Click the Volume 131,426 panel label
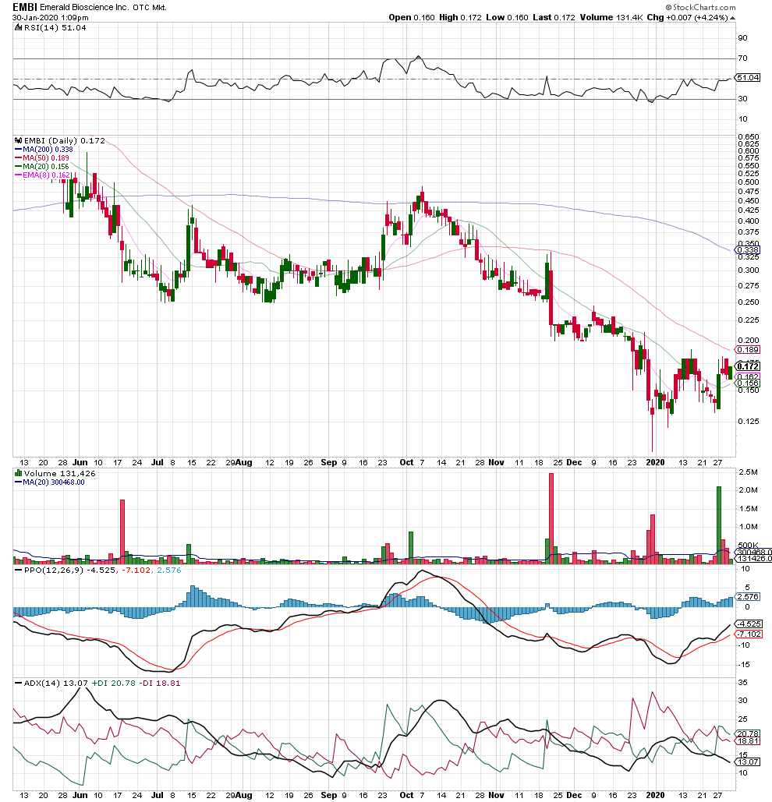772x802 pixels. coord(59,474)
